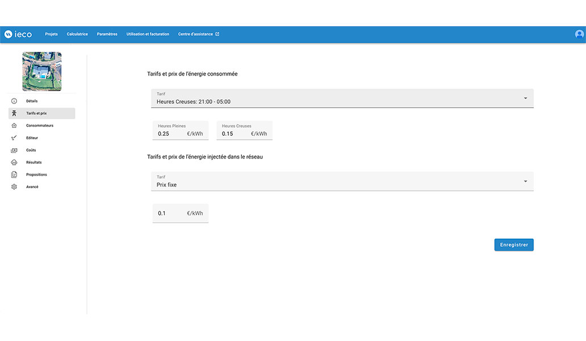Click the aerial project photo thumbnail
This screenshot has height=341, width=586.
pos(42,72)
